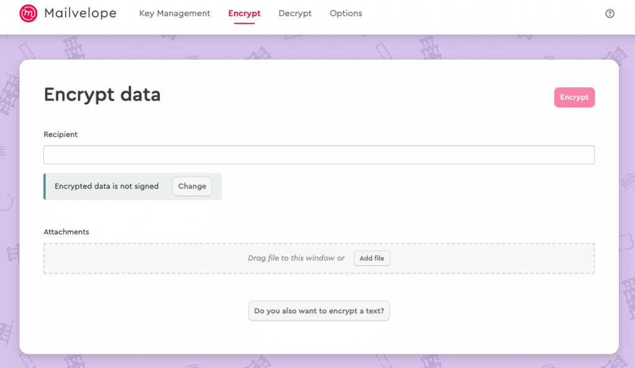Go to the Decrypt page
635x368 pixels.
(295, 13)
